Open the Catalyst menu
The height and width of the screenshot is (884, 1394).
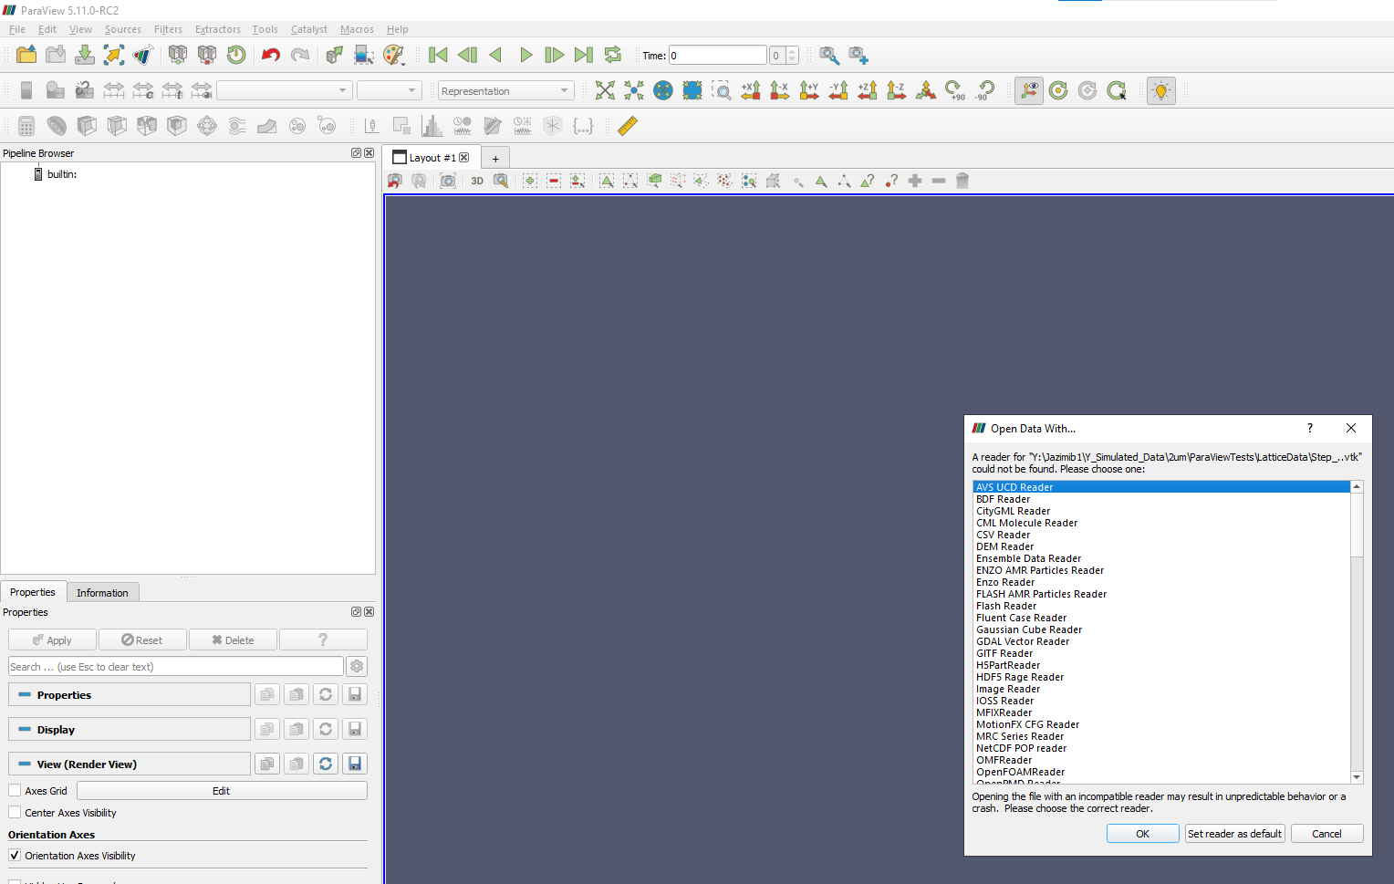tap(309, 29)
